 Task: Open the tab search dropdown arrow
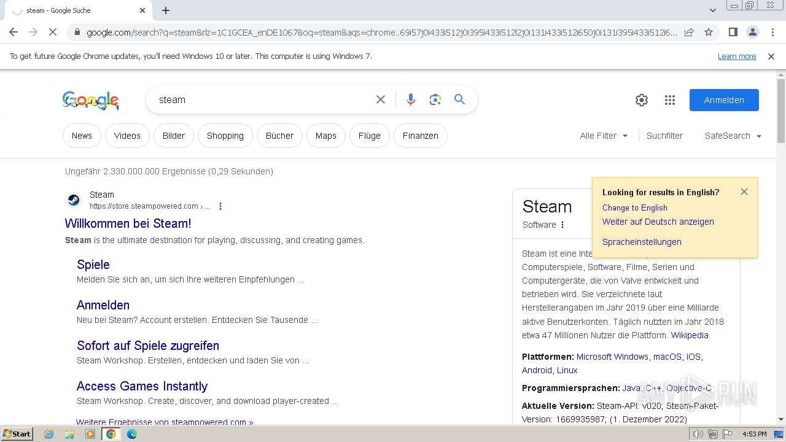pyautogui.click(x=713, y=10)
